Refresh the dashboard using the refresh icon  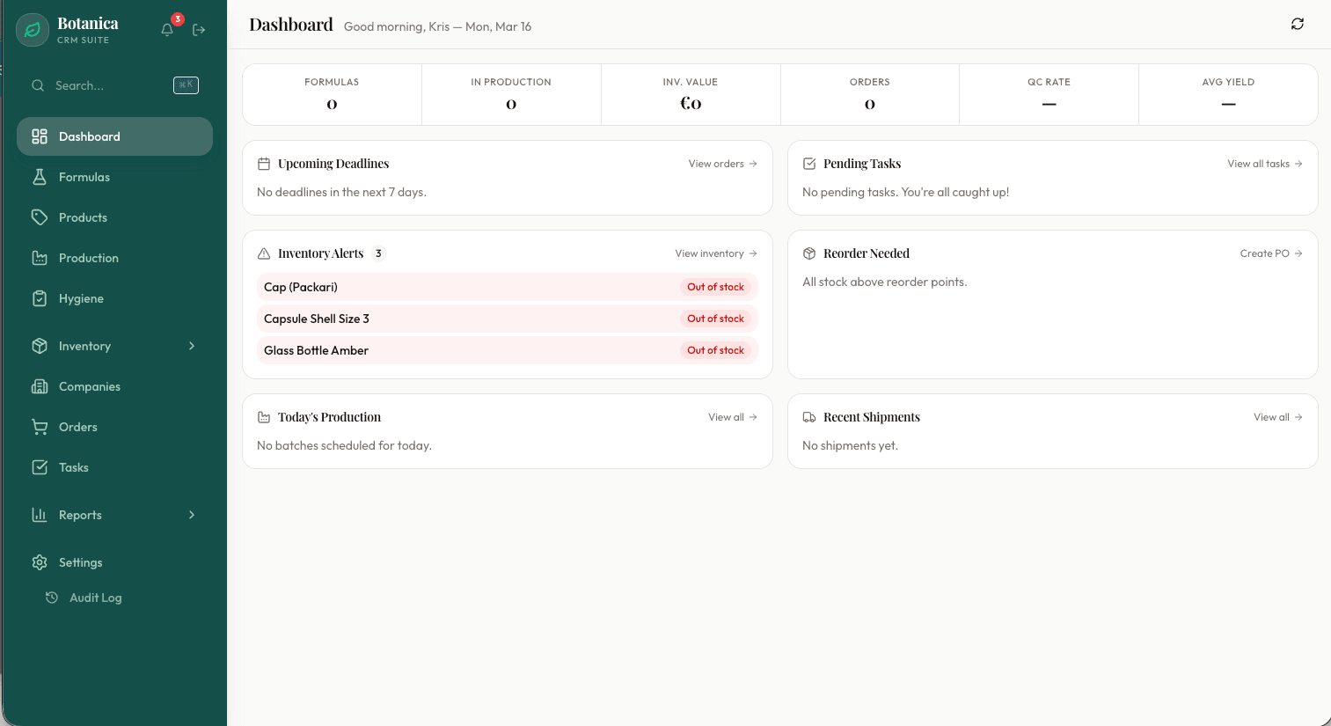pos(1298,24)
